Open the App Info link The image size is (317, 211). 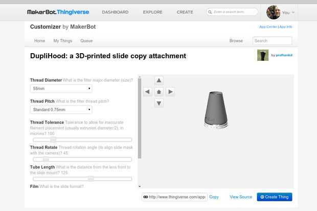point(286,27)
